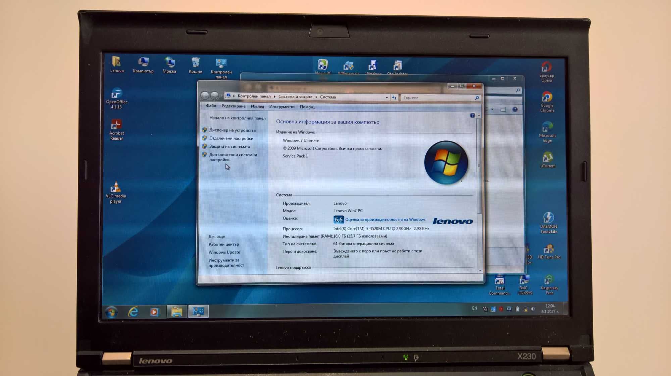Launch OpenOffice 4.1.13 from desktop

coord(117,98)
